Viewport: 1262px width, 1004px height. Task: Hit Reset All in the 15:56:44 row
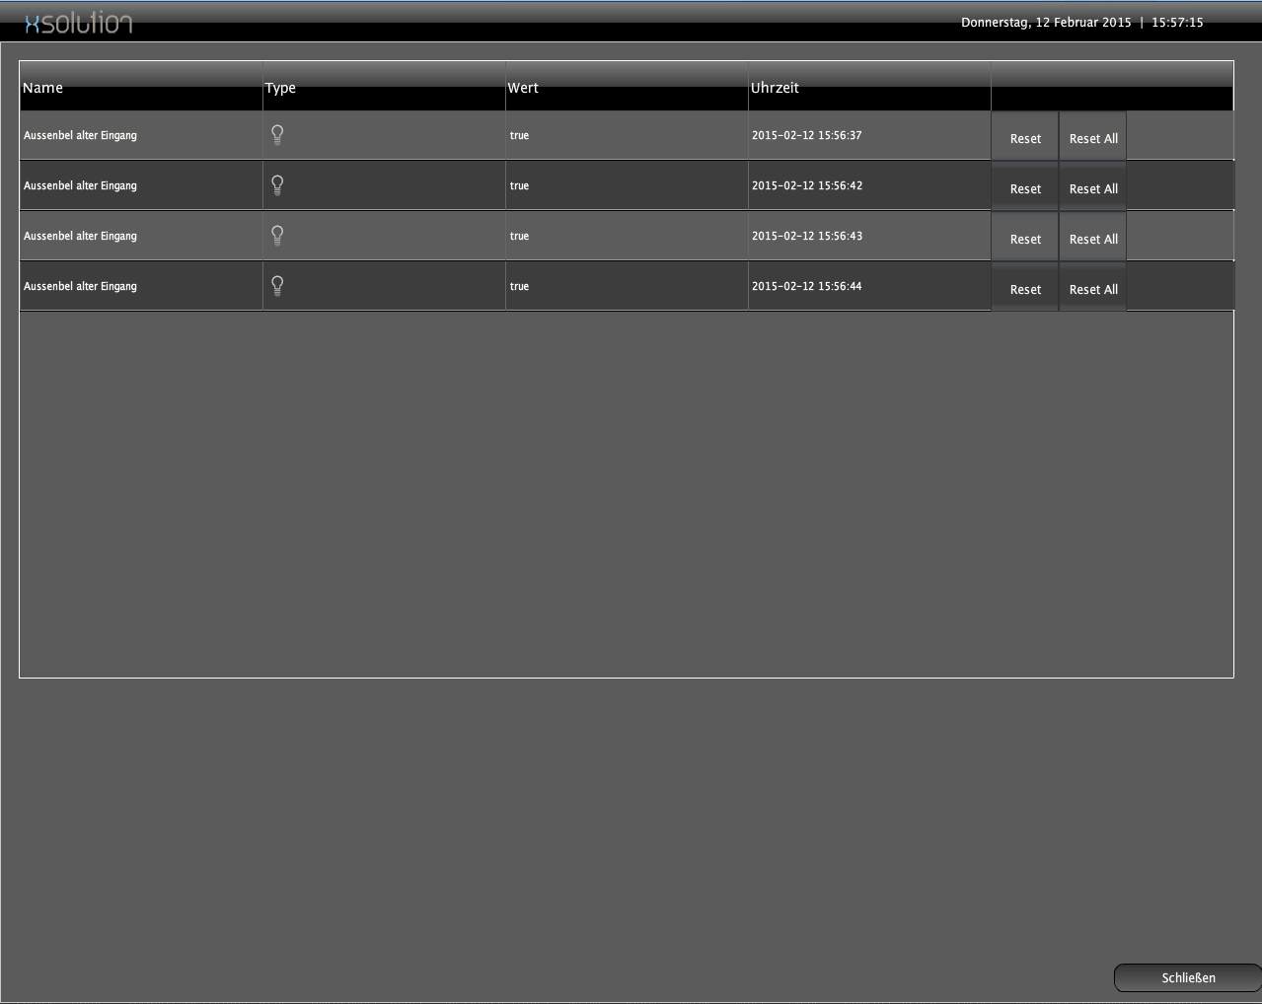pyautogui.click(x=1092, y=289)
